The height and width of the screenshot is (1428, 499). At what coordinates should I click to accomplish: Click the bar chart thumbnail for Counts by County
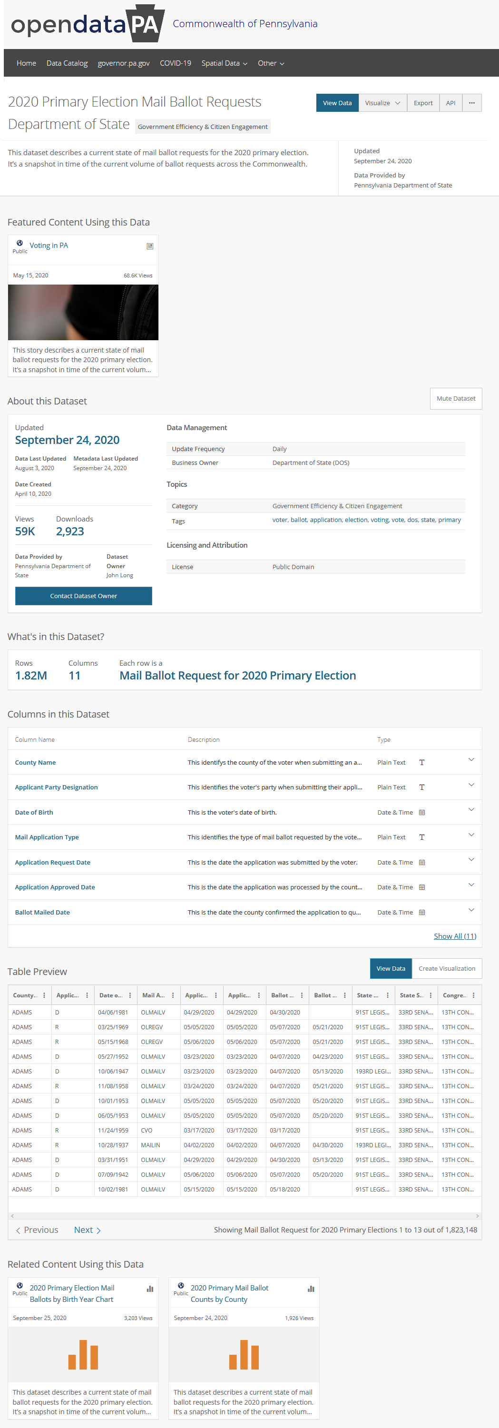[244, 1354]
